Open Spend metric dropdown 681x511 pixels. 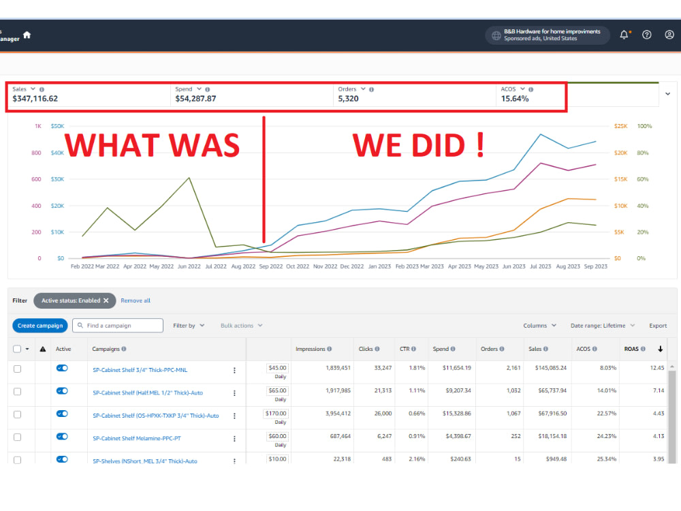point(199,89)
